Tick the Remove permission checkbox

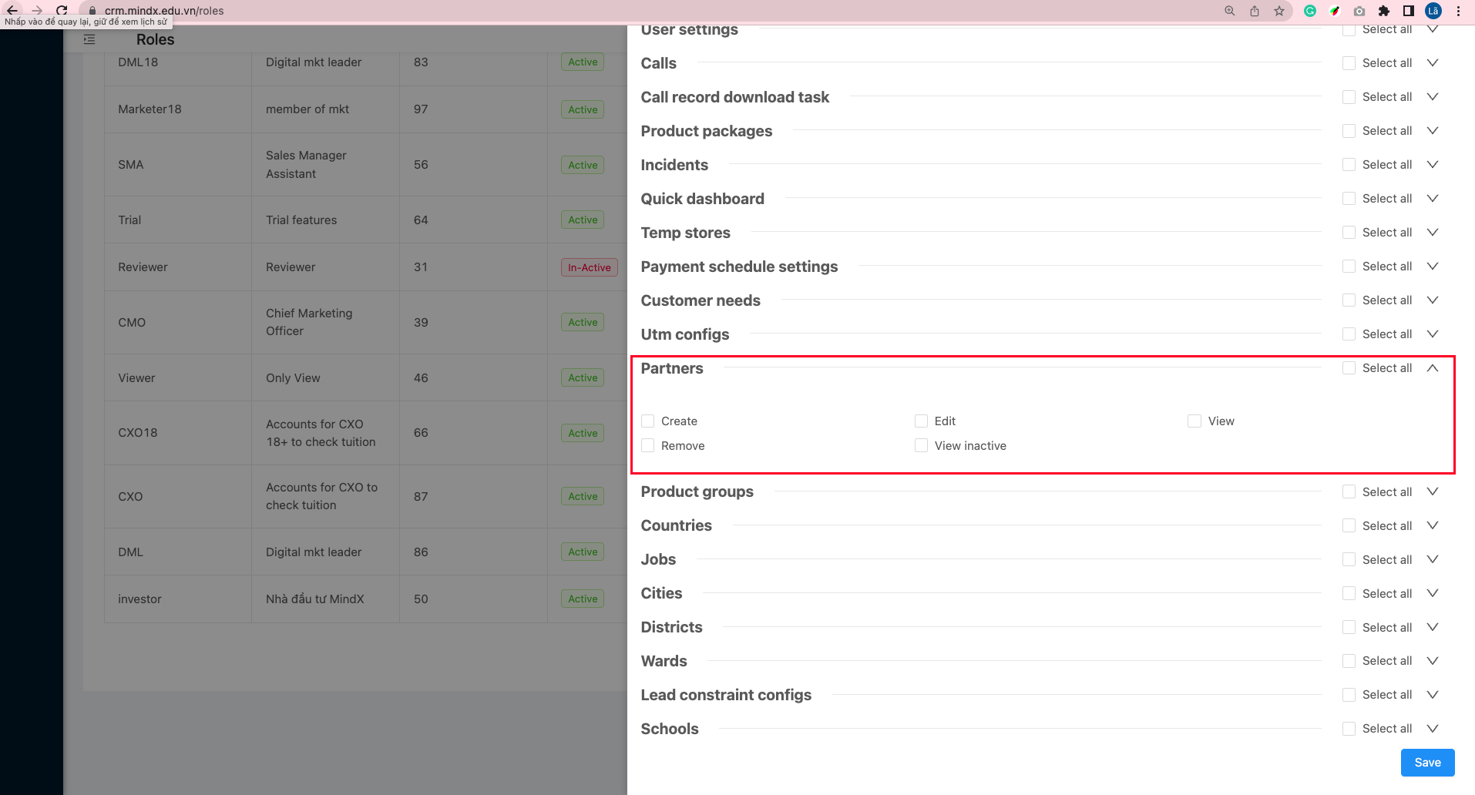point(648,446)
